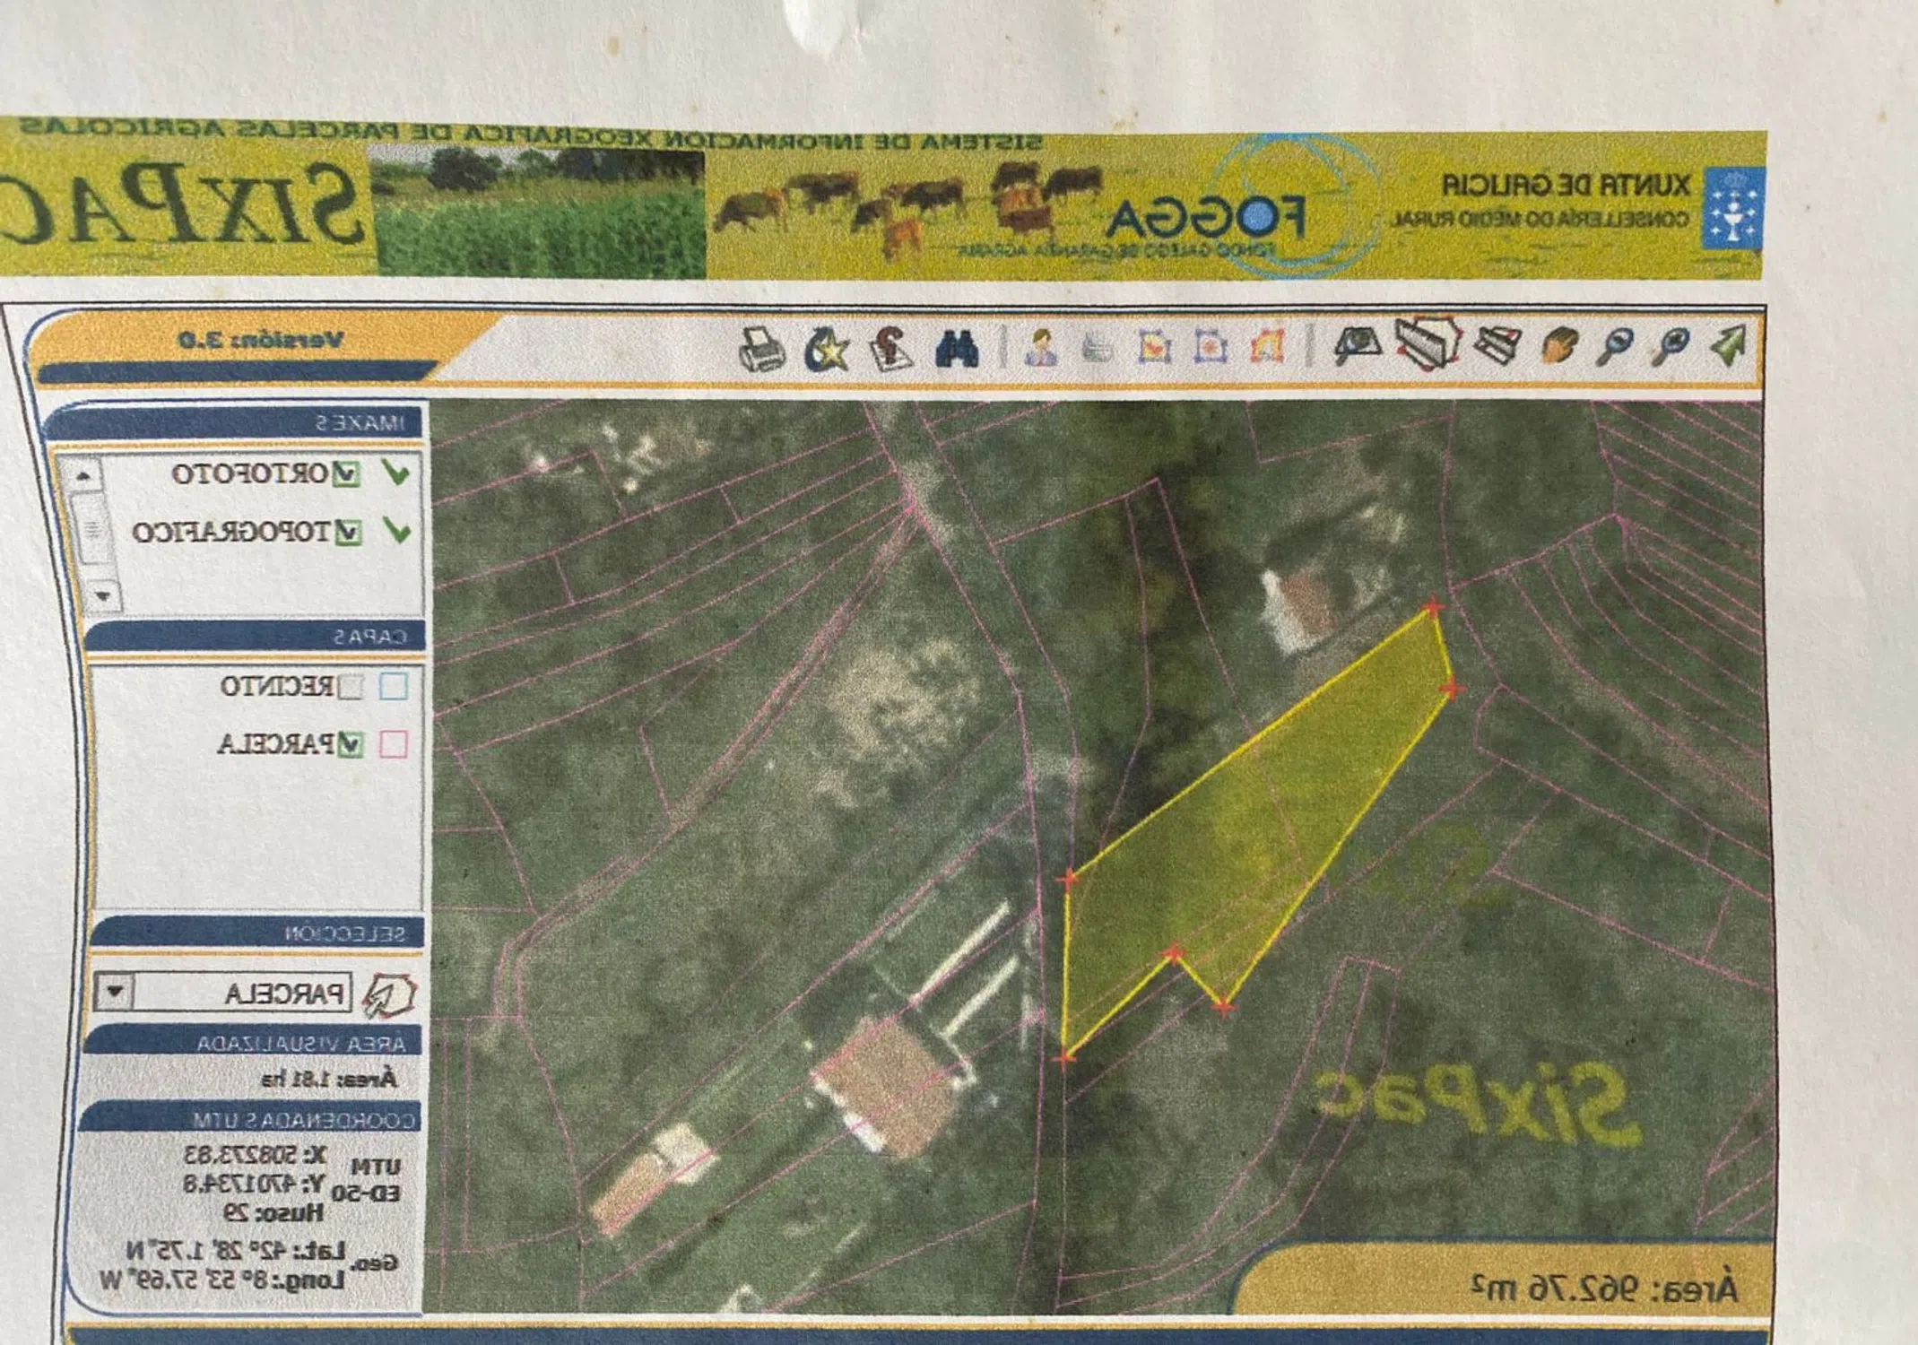Click the blue RECINTO color swatch

[x=394, y=687]
